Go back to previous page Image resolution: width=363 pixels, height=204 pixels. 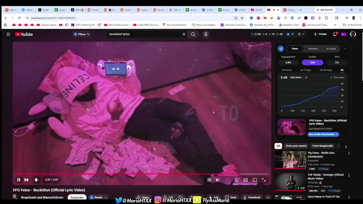tap(6, 18)
